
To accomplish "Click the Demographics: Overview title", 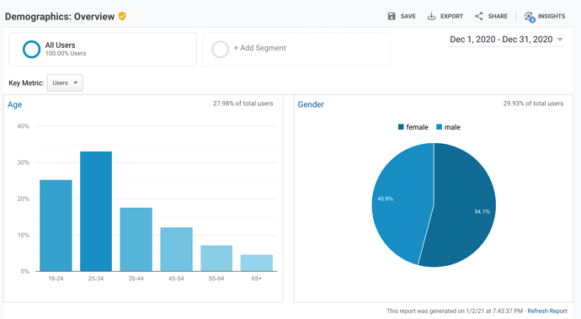I will pos(60,17).
